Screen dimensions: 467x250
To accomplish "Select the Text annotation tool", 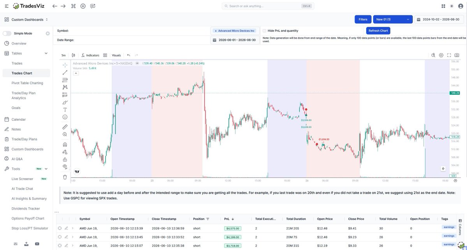I will (65, 109).
